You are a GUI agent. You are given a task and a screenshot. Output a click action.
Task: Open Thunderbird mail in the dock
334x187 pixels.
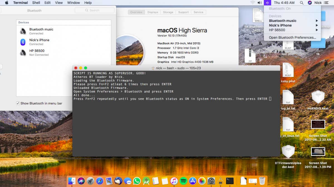point(118,181)
